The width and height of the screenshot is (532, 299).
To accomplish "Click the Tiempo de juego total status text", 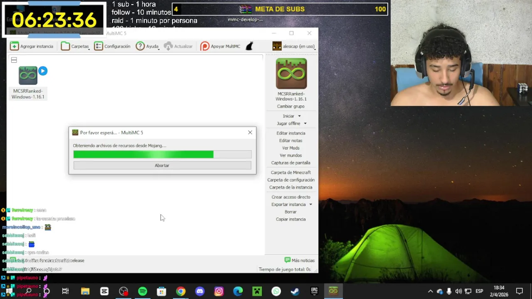I will (x=284, y=270).
